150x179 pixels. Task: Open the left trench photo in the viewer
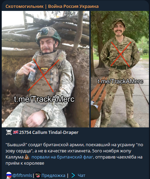tap(46, 69)
